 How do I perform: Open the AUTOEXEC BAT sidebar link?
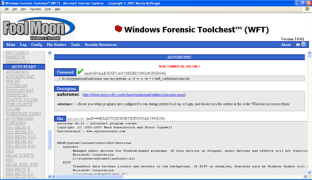pos(20,77)
